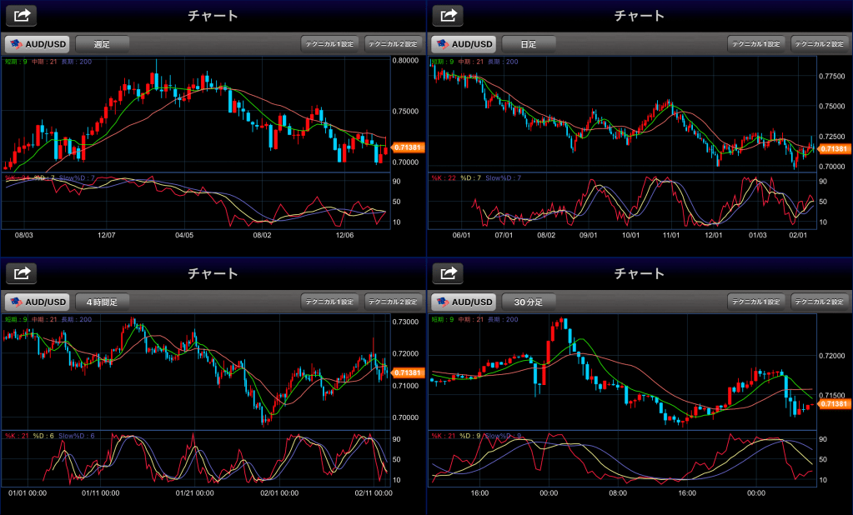Open テクニカル2設定 for the 30分足 chart
Screen dimensions: 853x515
click(821, 302)
